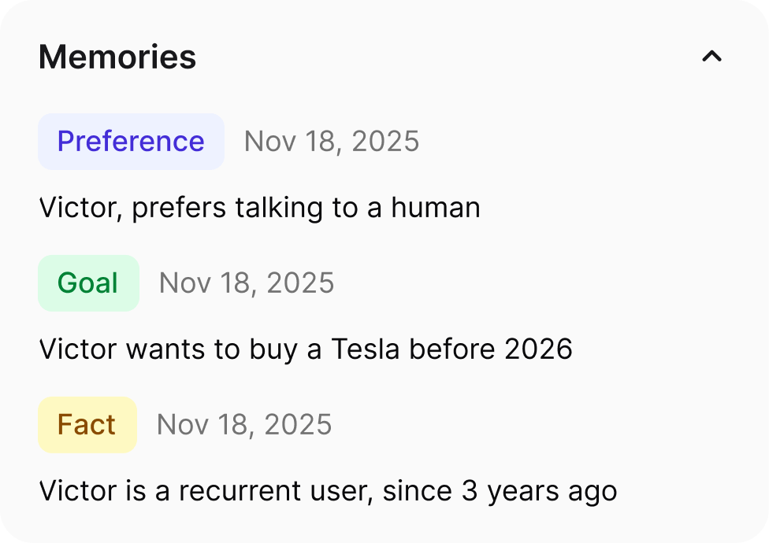Click the date beside the Preference tag
769x543 pixels.
click(332, 142)
